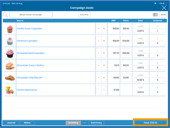
Task: Click the magnifier search icon
Action: pos(5,15)
